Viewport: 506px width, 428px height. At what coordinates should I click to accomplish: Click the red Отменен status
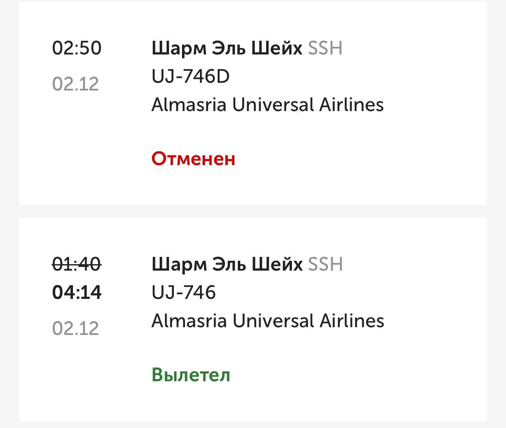click(x=194, y=159)
